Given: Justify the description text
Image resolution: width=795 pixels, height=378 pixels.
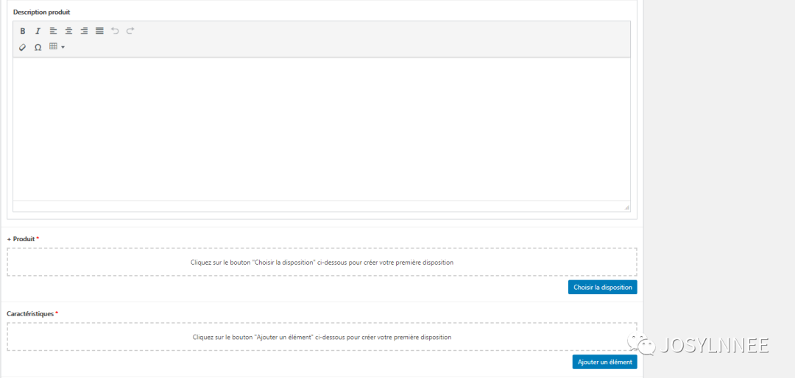Looking at the screenshot, I should point(99,31).
